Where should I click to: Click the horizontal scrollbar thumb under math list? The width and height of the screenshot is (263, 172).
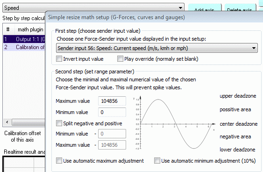(28, 122)
